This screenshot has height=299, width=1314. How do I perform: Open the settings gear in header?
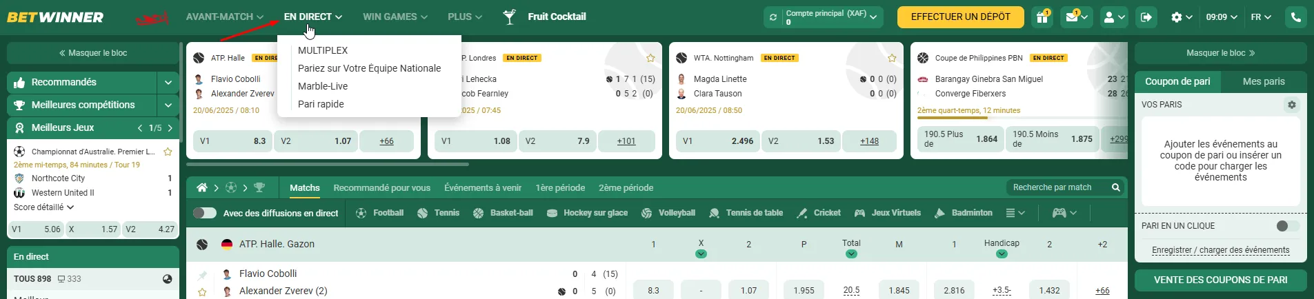click(x=1182, y=17)
